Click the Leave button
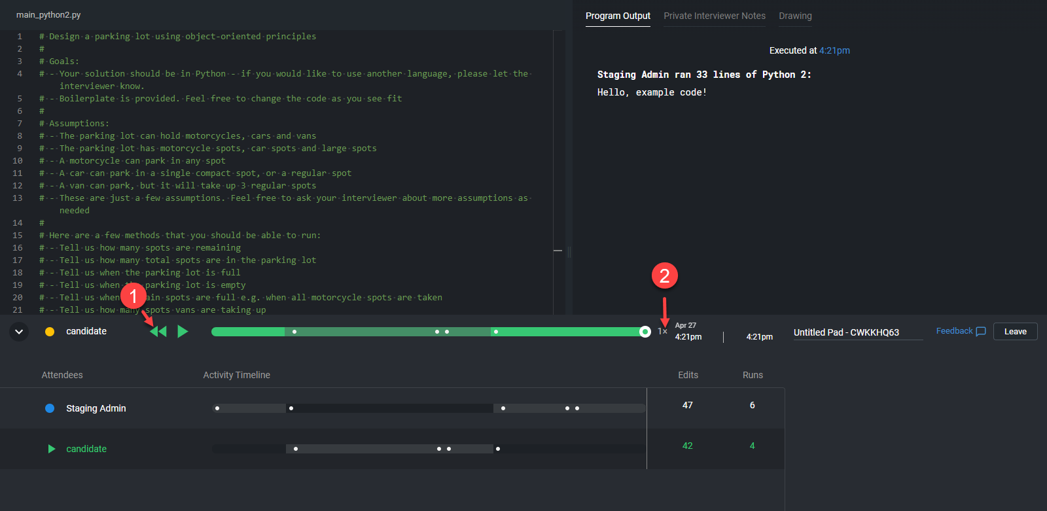 tap(1015, 332)
